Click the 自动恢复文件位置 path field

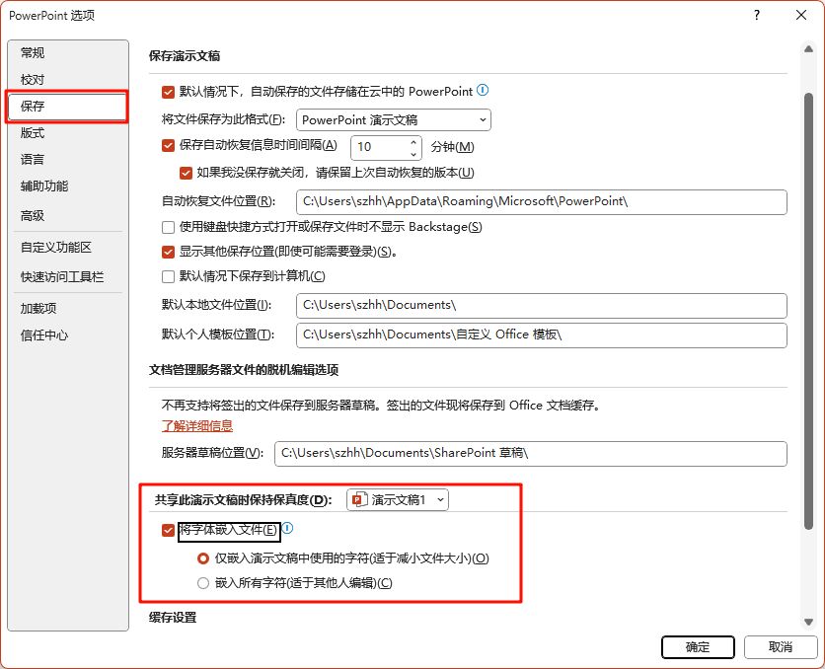(x=542, y=202)
